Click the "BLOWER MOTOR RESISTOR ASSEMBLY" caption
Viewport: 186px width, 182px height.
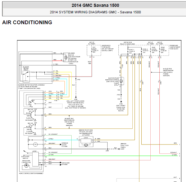[32, 85]
